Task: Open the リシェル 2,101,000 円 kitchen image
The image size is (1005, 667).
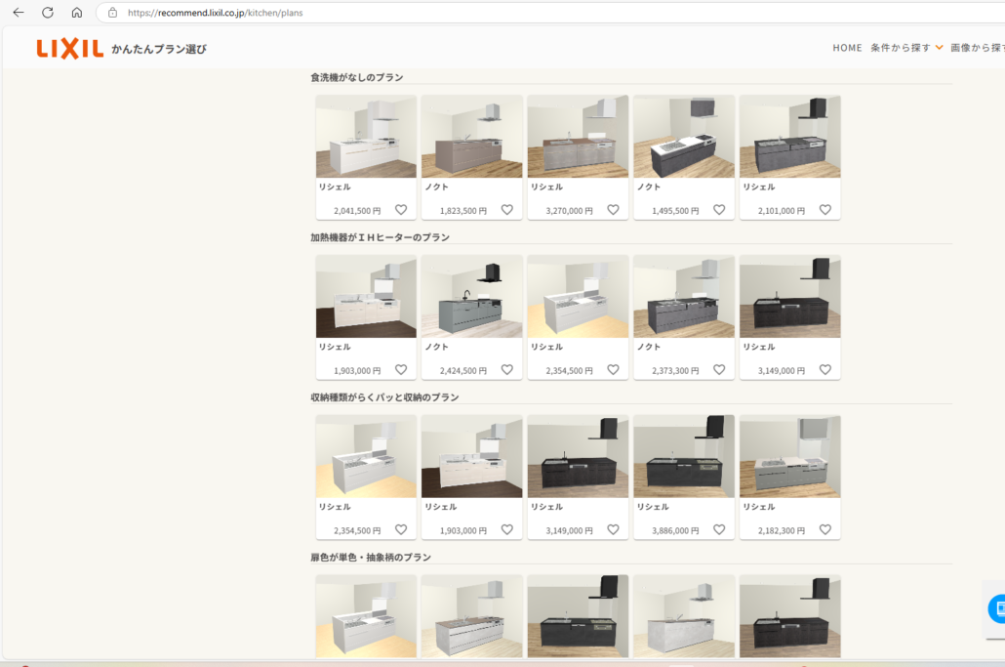Action: click(790, 137)
